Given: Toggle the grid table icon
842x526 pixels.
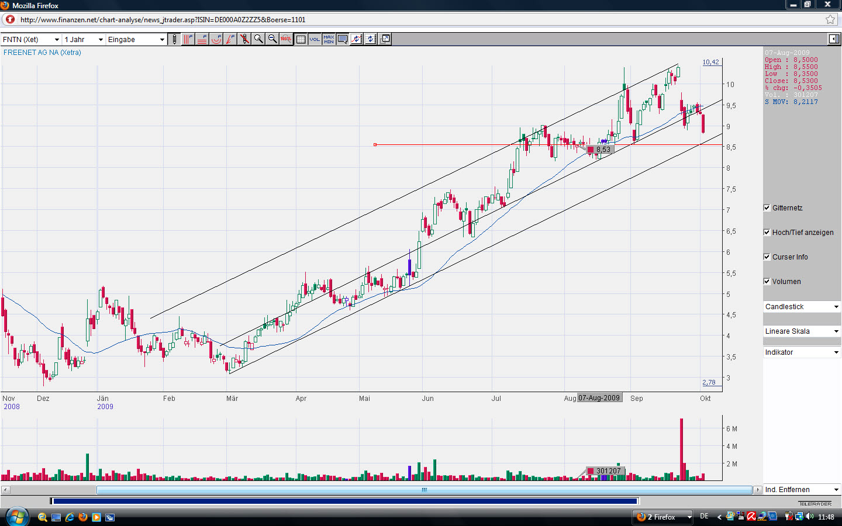Looking at the screenshot, I should point(301,39).
